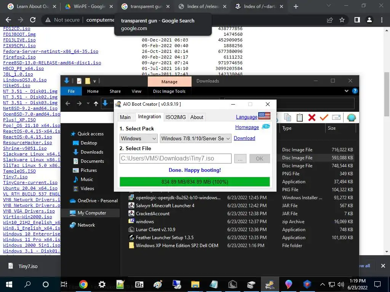Screen dimensions: 390x292
Task: Open the About tab in AIO Boot Creator
Action: coord(197,117)
